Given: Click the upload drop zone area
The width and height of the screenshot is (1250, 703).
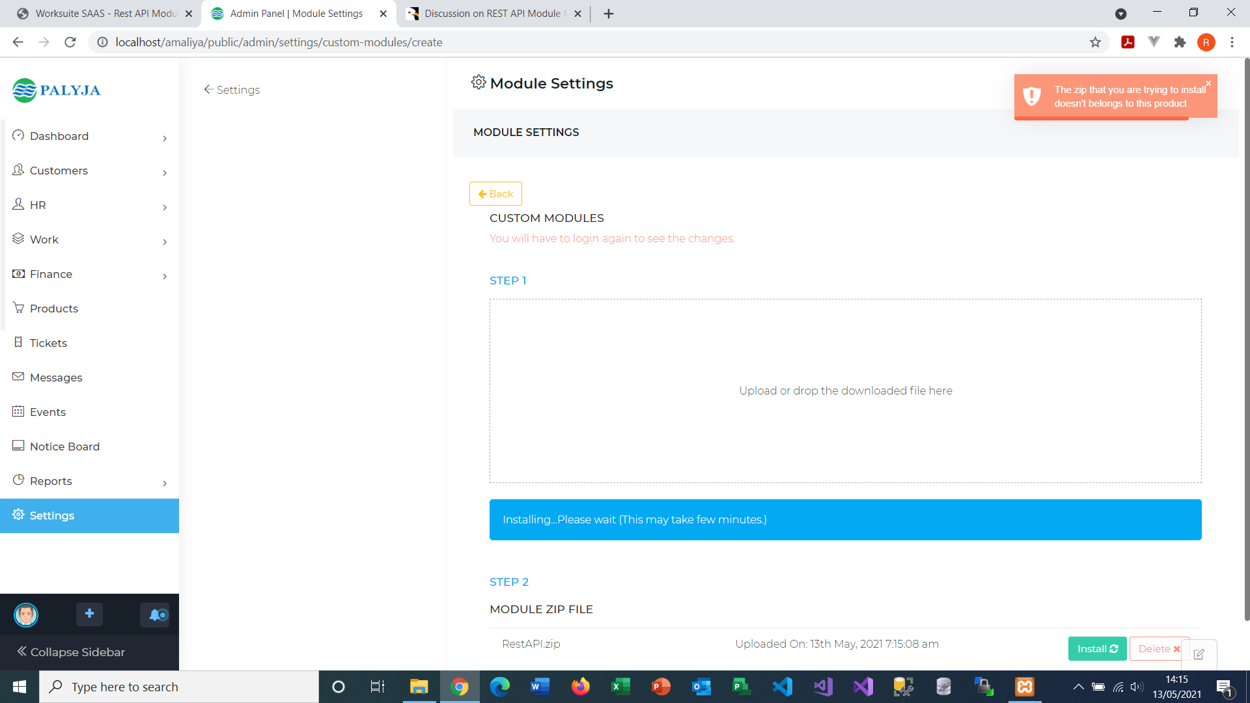Looking at the screenshot, I should [845, 391].
